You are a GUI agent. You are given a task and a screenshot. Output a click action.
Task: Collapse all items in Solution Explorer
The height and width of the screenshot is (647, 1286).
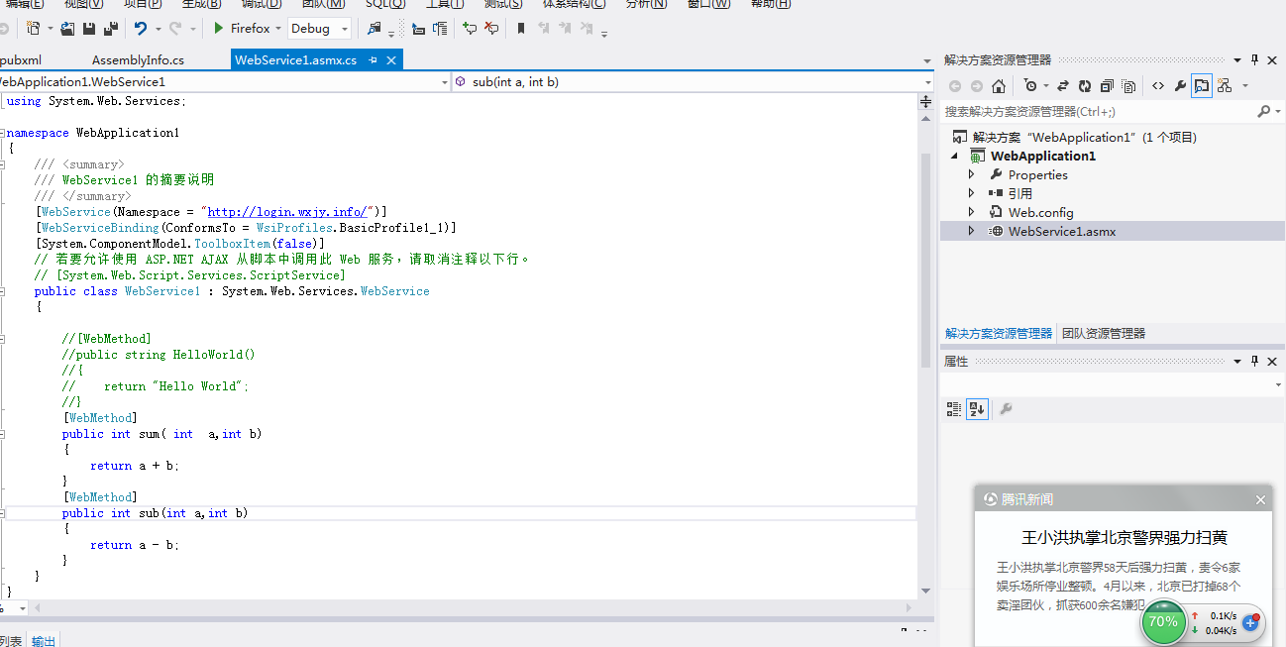click(1107, 86)
